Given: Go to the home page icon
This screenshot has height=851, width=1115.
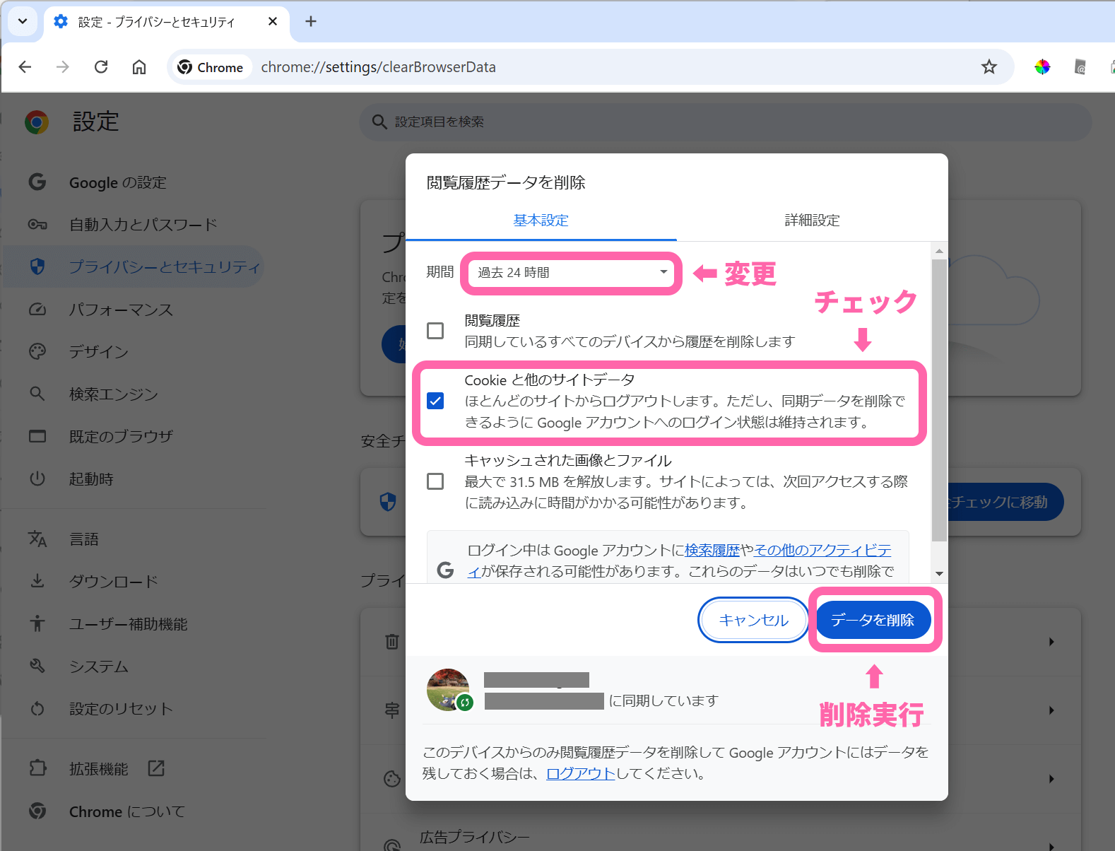Looking at the screenshot, I should point(139,67).
